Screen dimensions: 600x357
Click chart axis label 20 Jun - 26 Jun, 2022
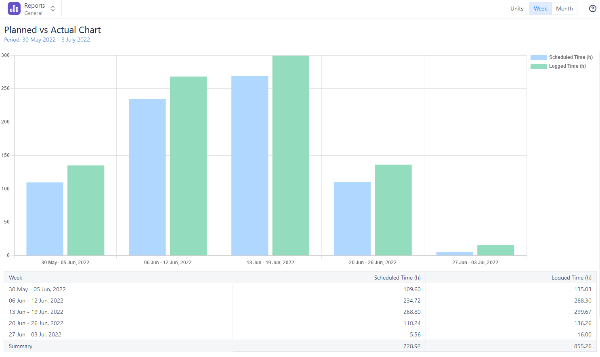coord(373,262)
